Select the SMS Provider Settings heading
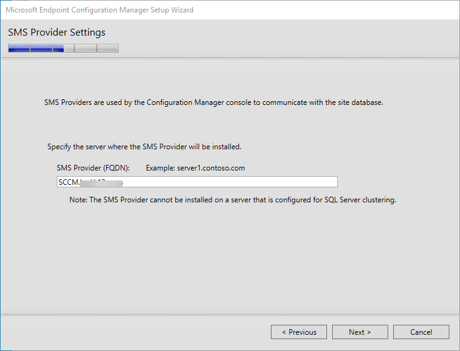Viewport: 460px width, 351px height. 57,32
